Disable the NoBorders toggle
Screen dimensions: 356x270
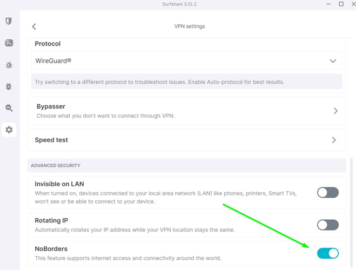327,253
